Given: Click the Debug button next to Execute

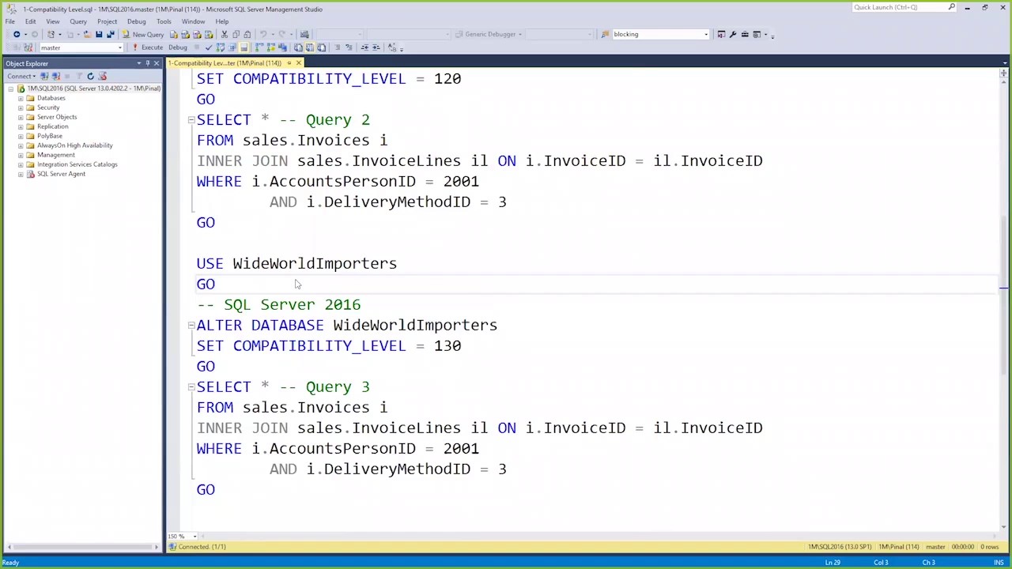Looking at the screenshot, I should pos(178,47).
